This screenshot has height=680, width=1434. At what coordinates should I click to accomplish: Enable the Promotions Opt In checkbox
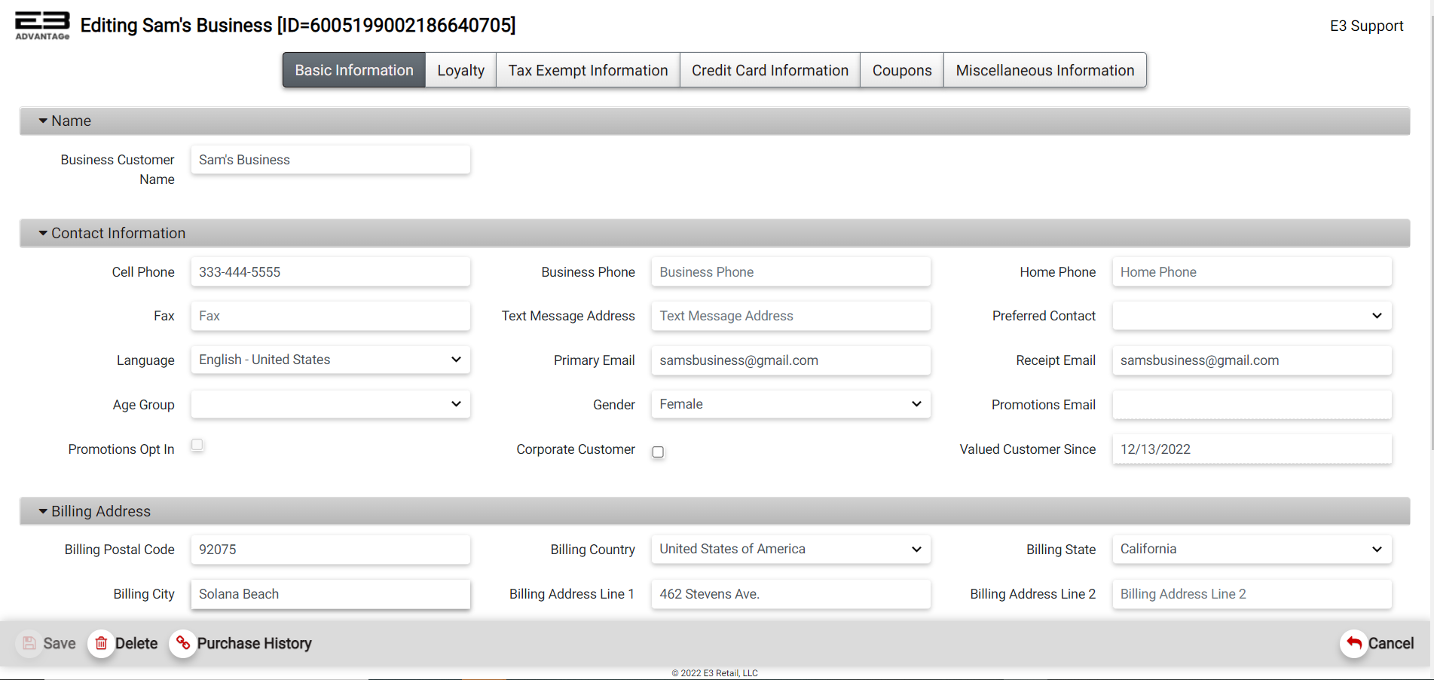tap(197, 445)
